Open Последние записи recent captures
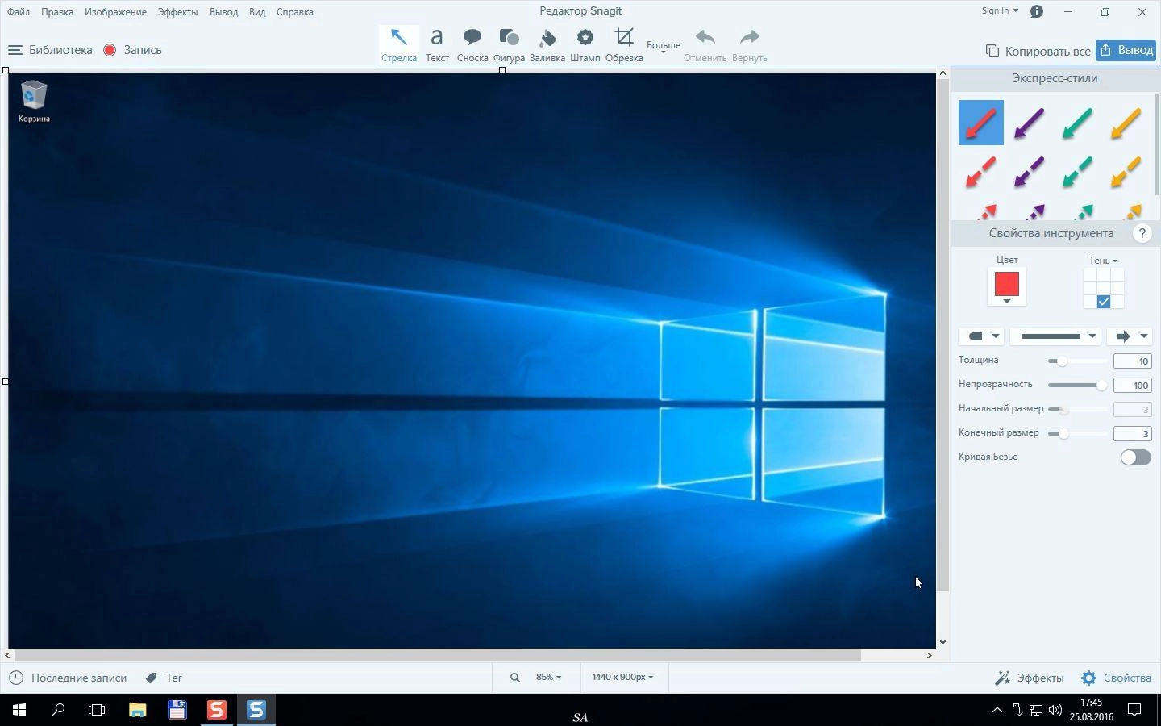This screenshot has width=1161, height=726. [68, 678]
